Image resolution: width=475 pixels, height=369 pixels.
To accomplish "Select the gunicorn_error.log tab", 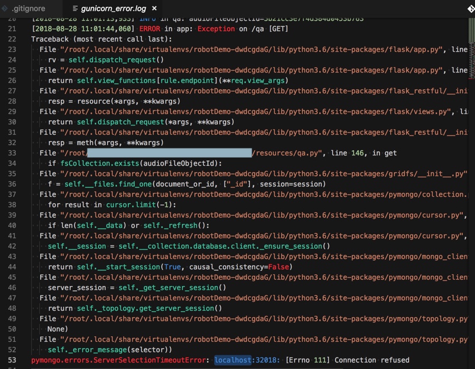I will point(113,9).
